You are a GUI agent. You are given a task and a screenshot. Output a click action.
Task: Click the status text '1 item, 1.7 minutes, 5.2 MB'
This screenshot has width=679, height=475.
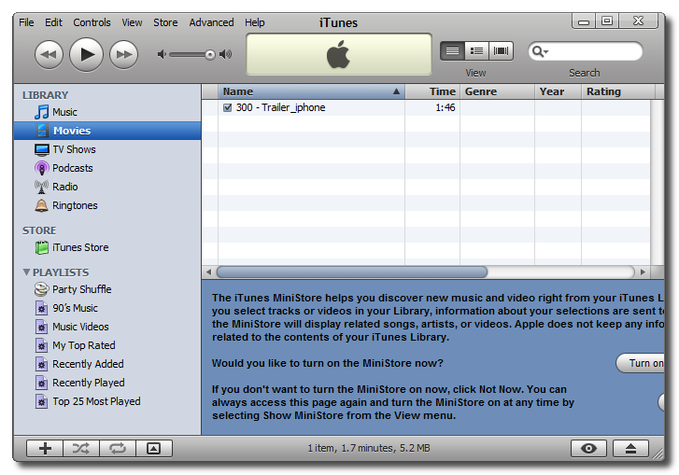coord(369,448)
